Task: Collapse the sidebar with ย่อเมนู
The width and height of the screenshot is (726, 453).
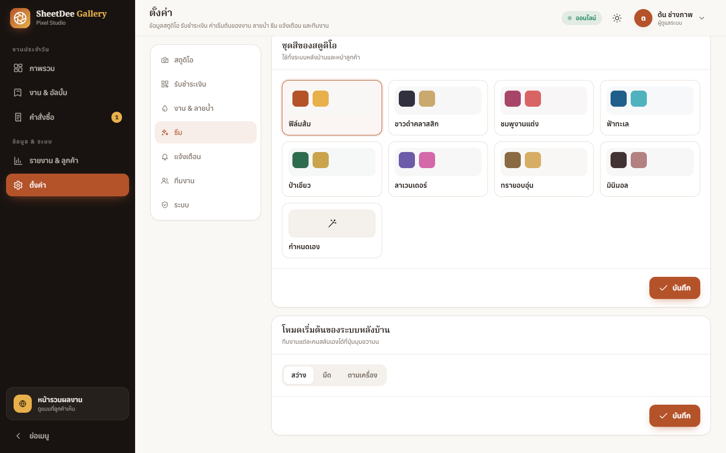Action: (68, 436)
